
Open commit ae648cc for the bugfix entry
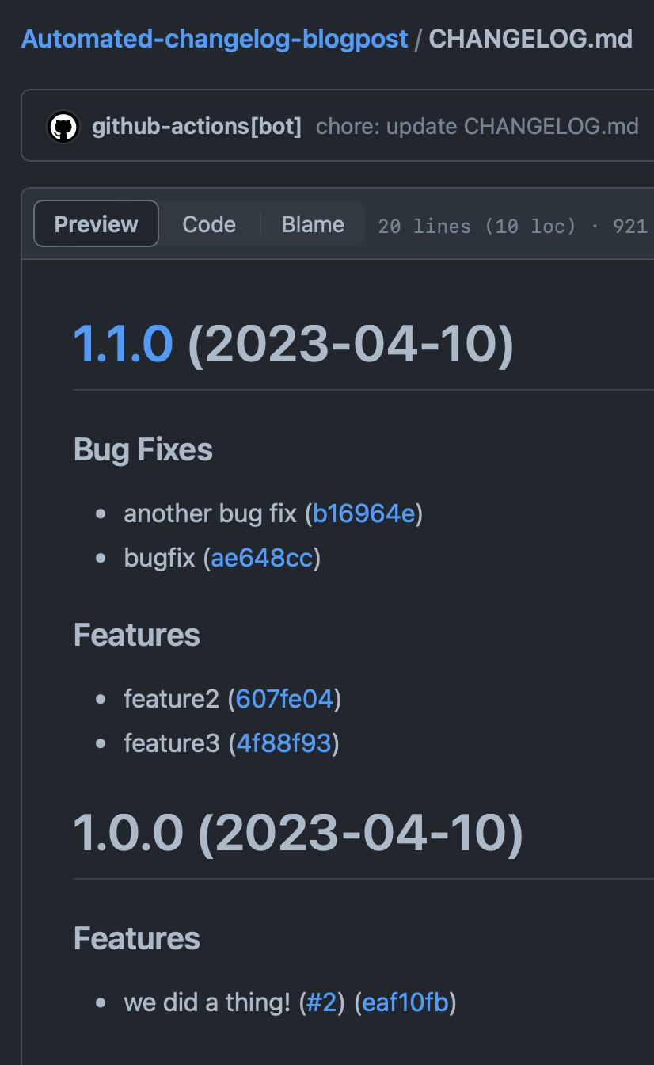pyautogui.click(x=262, y=557)
